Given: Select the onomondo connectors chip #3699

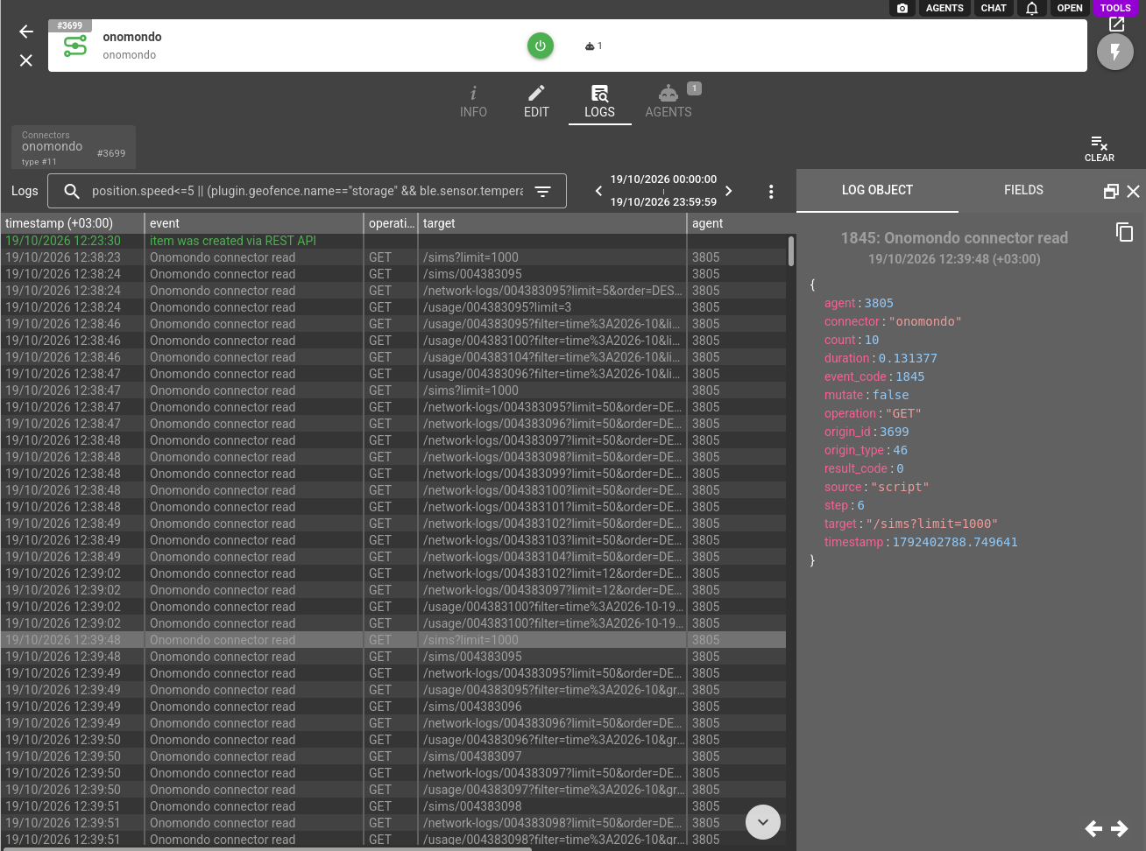Looking at the screenshot, I should pyautogui.click(x=74, y=147).
